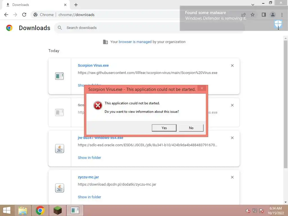Click No in the error dialog
The image size is (288, 216).
coord(191,128)
